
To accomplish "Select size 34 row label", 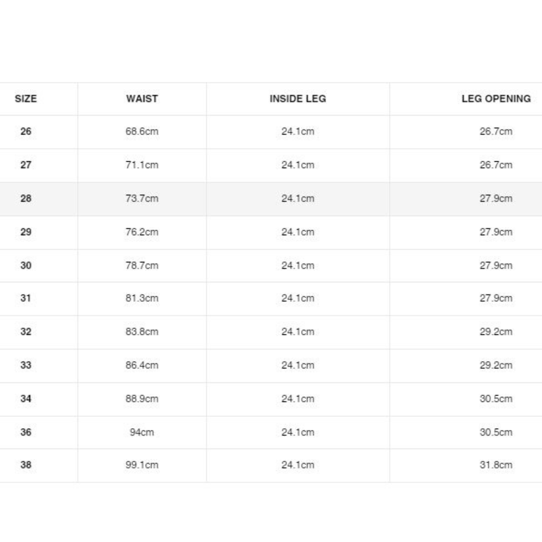I will [x=26, y=399].
